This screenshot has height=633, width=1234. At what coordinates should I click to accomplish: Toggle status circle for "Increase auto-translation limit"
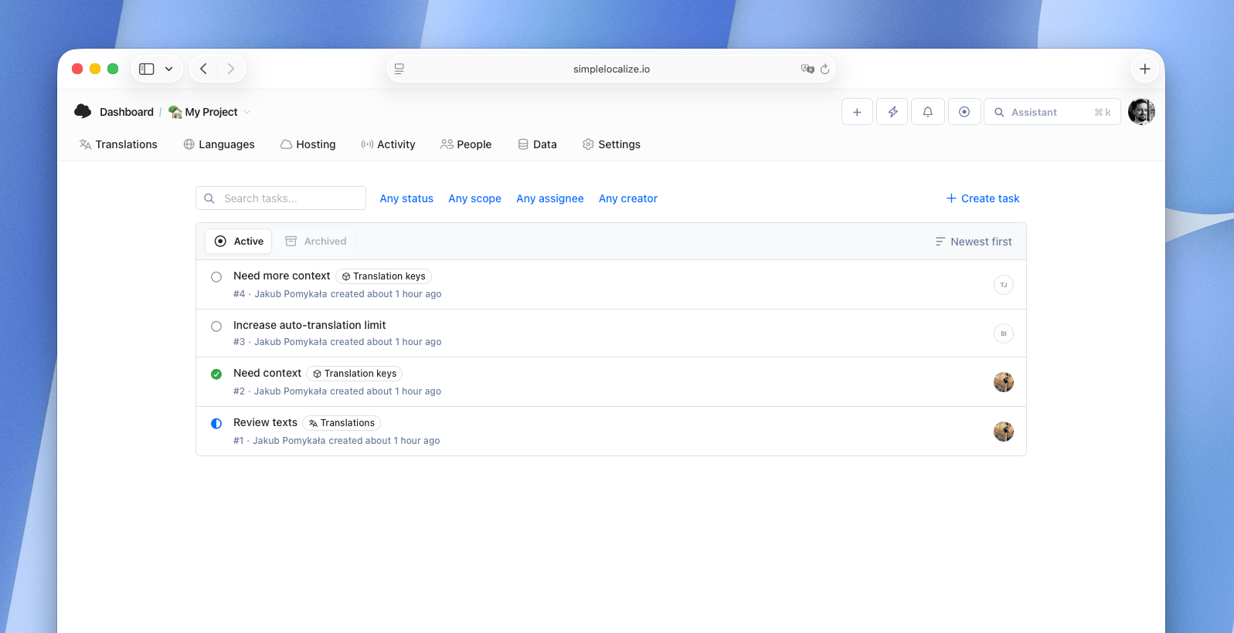(x=216, y=327)
